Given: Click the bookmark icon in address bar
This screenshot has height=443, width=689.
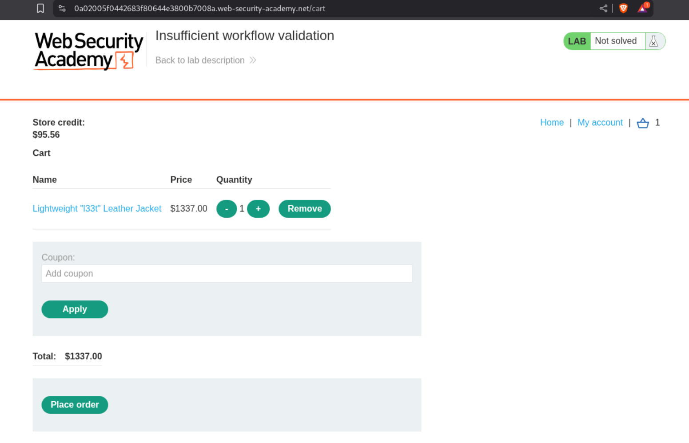Looking at the screenshot, I should 40,8.
